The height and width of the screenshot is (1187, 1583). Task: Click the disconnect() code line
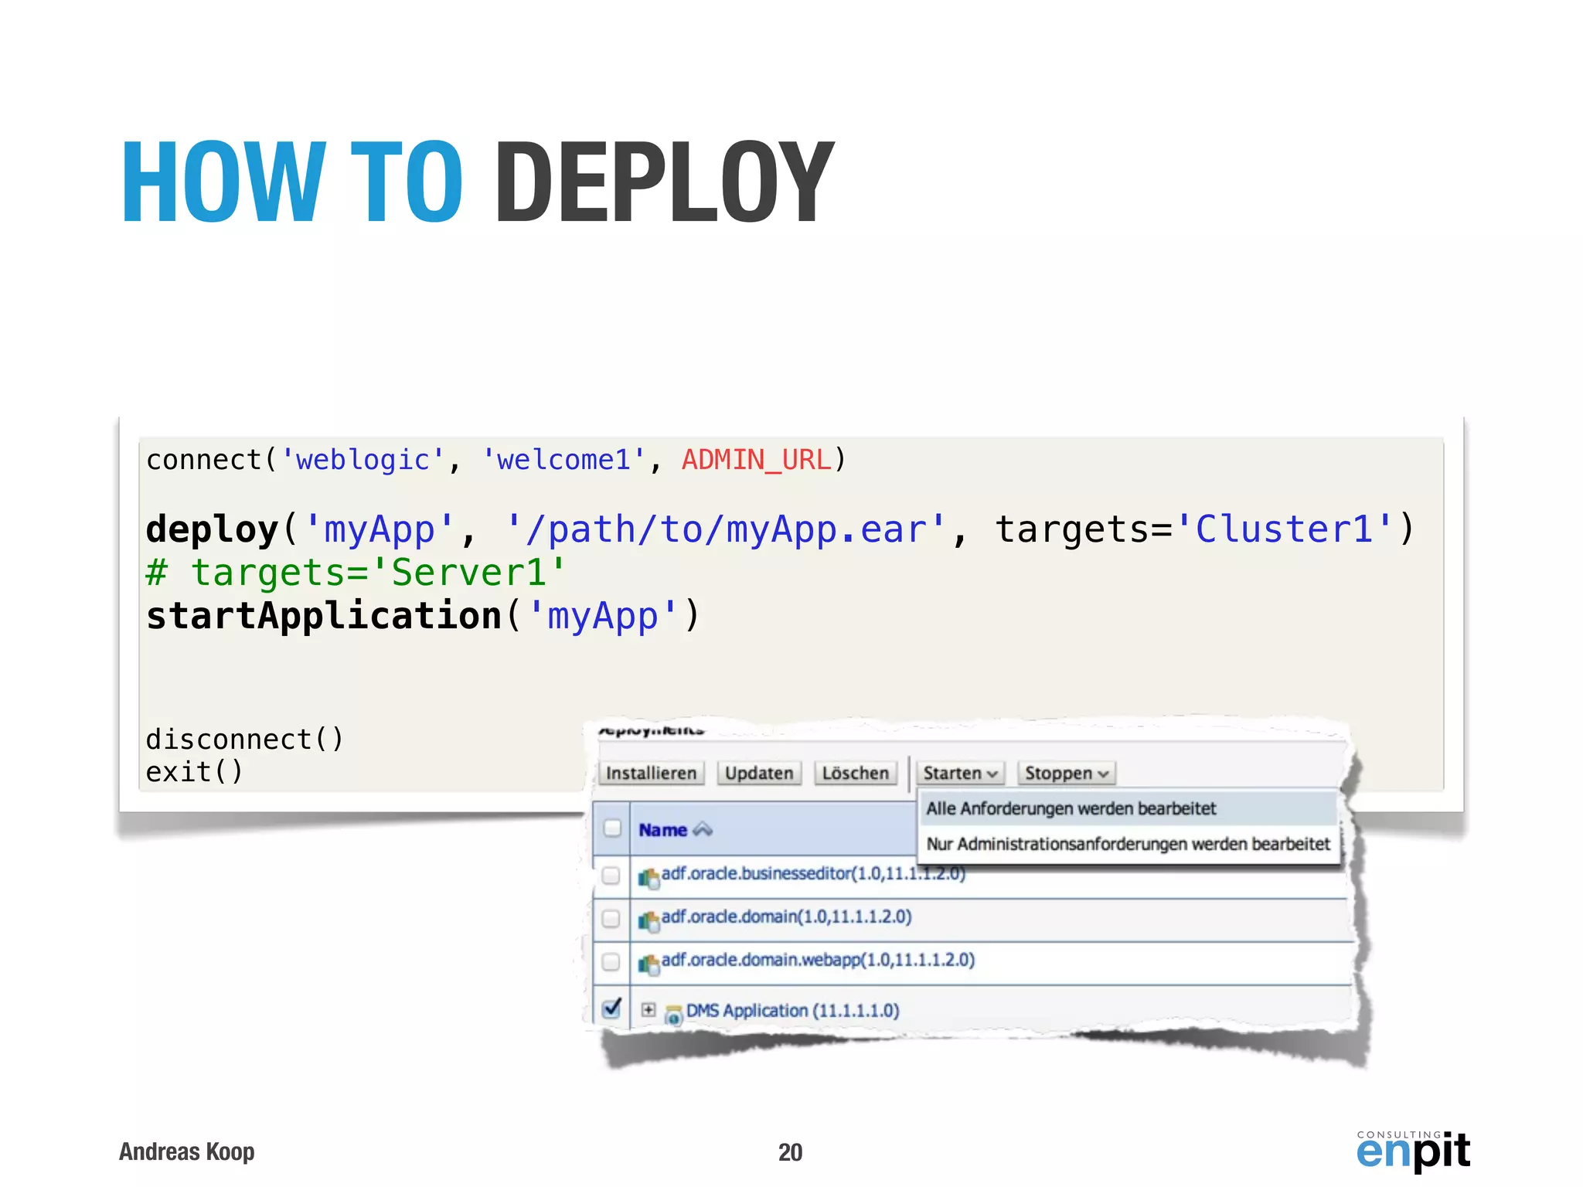click(244, 740)
